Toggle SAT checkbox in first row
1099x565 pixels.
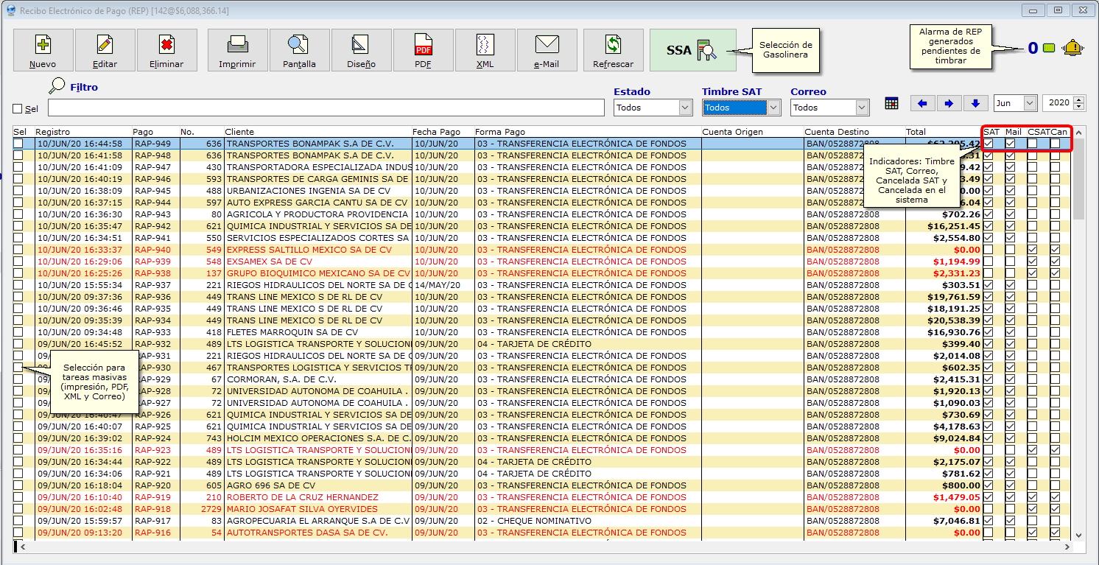pyautogui.click(x=989, y=144)
